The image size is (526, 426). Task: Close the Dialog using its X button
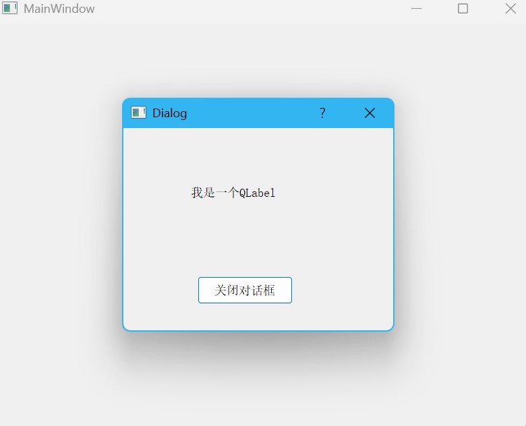370,113
